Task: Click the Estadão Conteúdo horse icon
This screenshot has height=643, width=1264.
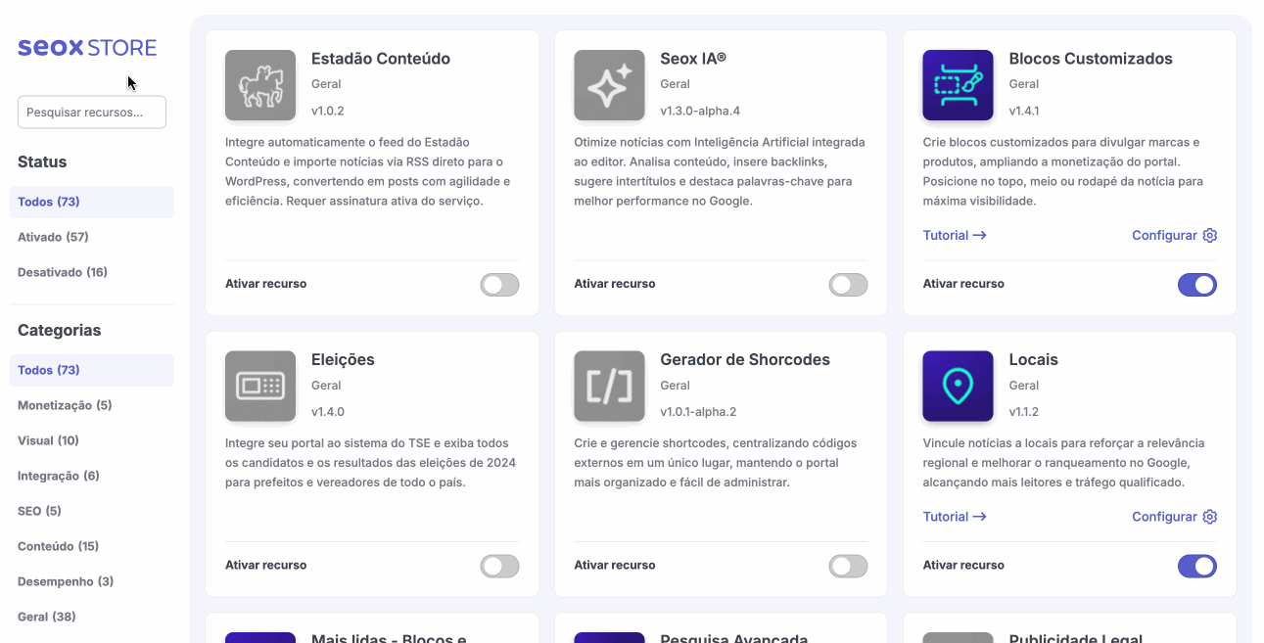Action: click(260, 85)
